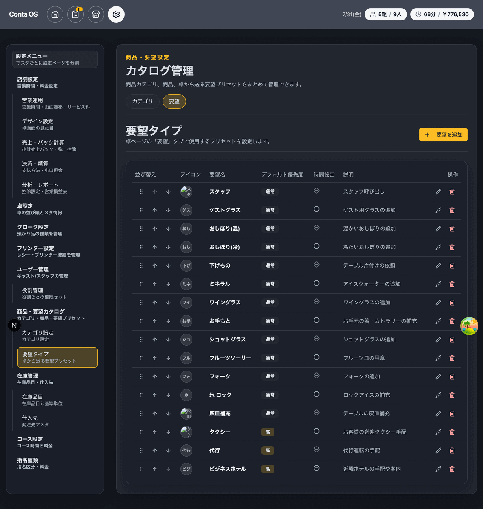The image size is (483, 509).
Task: Select the 要望 tab
Action: [x=174, y=101]
